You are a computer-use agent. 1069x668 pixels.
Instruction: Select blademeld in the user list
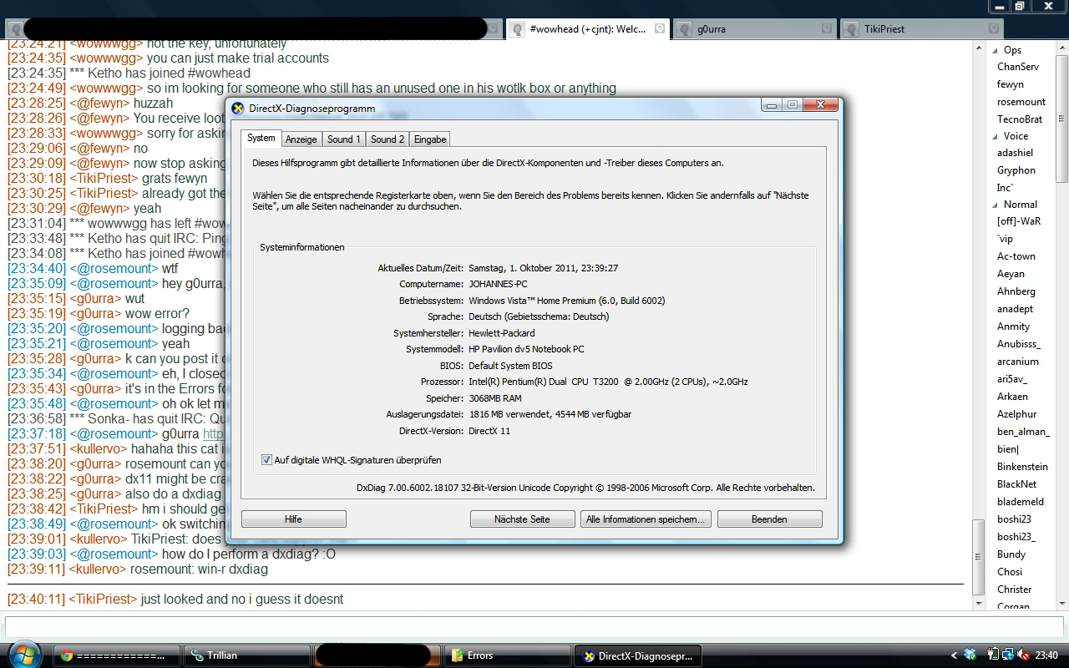[1021, 502]
